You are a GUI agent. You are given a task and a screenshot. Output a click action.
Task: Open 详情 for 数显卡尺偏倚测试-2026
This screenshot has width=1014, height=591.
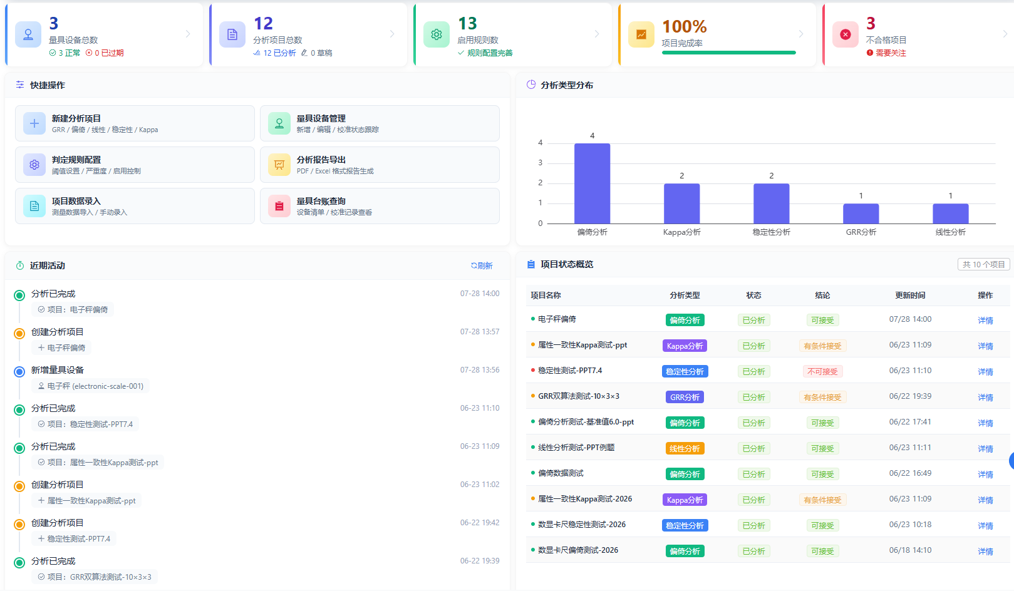click(x=985, y=552)
